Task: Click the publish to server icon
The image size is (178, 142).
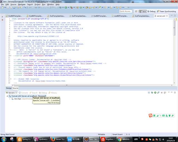Action: click(165, 93)
